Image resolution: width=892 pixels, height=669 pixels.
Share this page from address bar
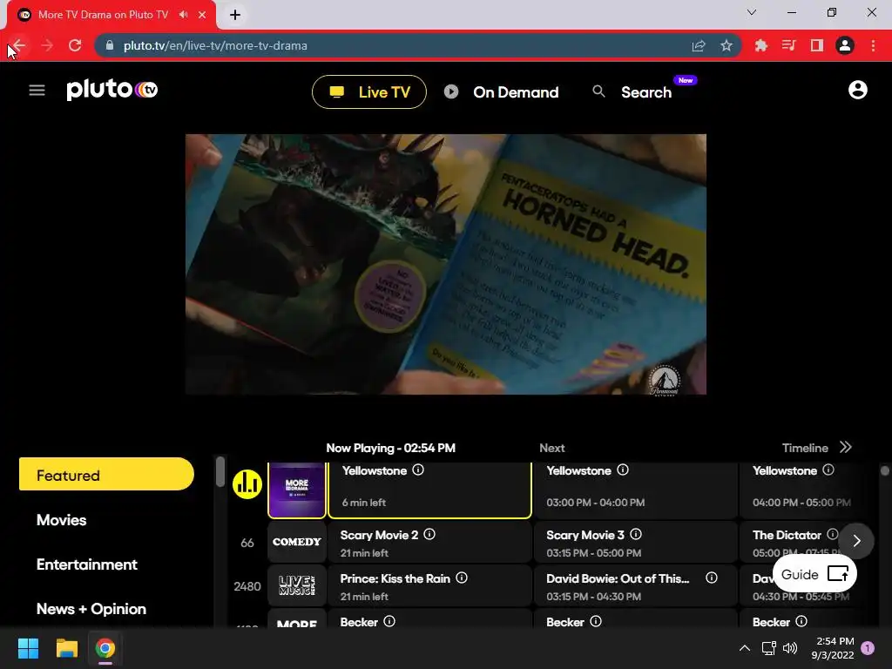(x=699, y=45)
